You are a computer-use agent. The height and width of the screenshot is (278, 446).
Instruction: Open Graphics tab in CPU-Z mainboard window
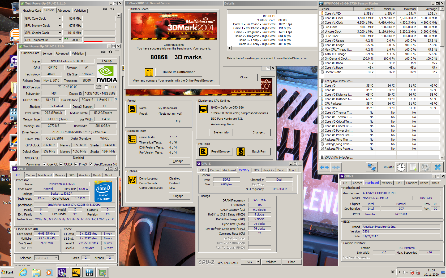(411, 183)
